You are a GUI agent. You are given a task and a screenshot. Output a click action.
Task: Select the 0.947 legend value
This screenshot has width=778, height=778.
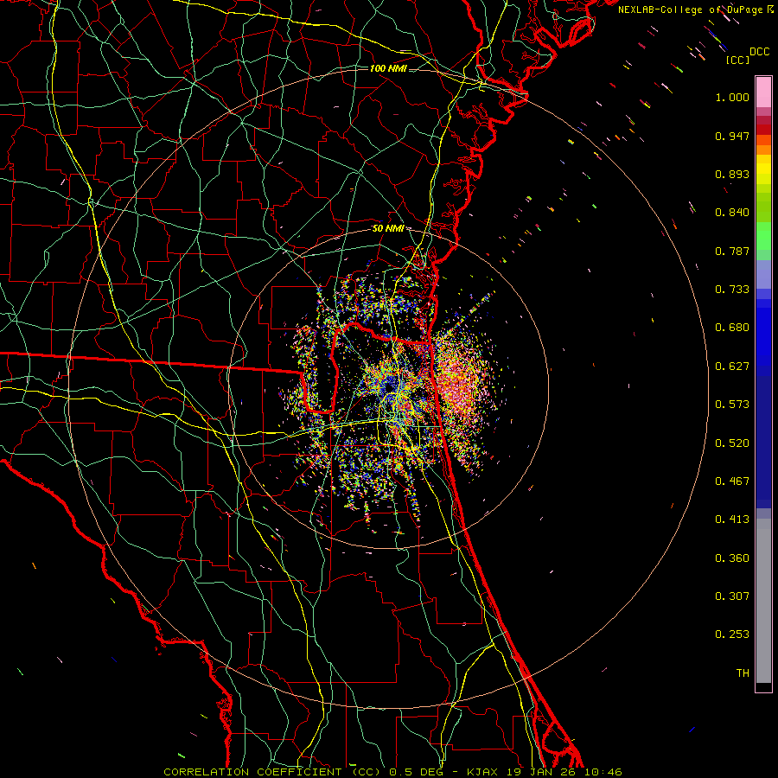(x=732, y=136)
